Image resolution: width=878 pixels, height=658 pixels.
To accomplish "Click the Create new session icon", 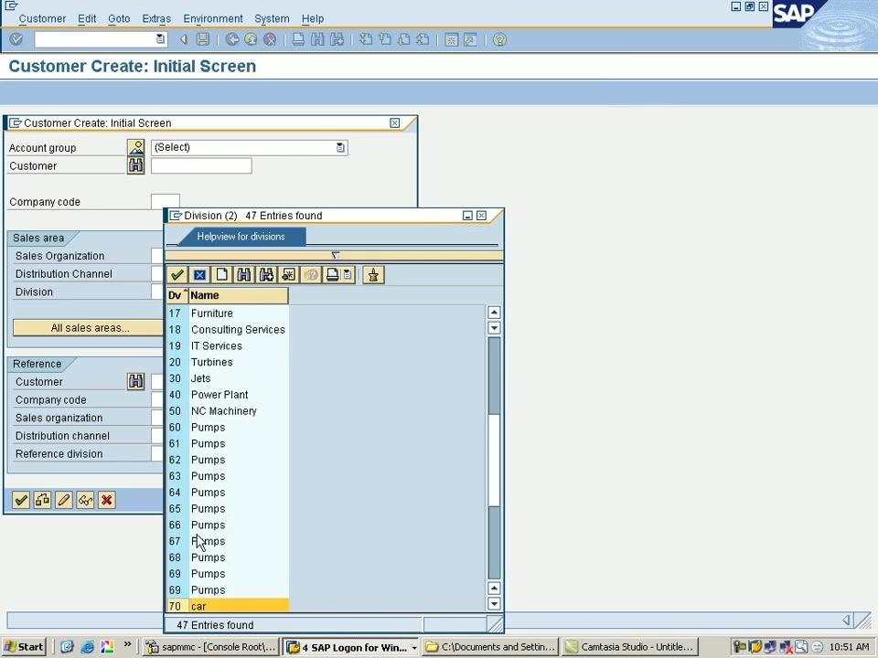I will point(451,39).
